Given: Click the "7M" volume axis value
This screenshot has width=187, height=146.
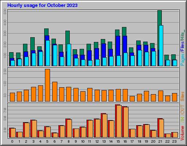Looking at the screenshot, I should point(5,110).
